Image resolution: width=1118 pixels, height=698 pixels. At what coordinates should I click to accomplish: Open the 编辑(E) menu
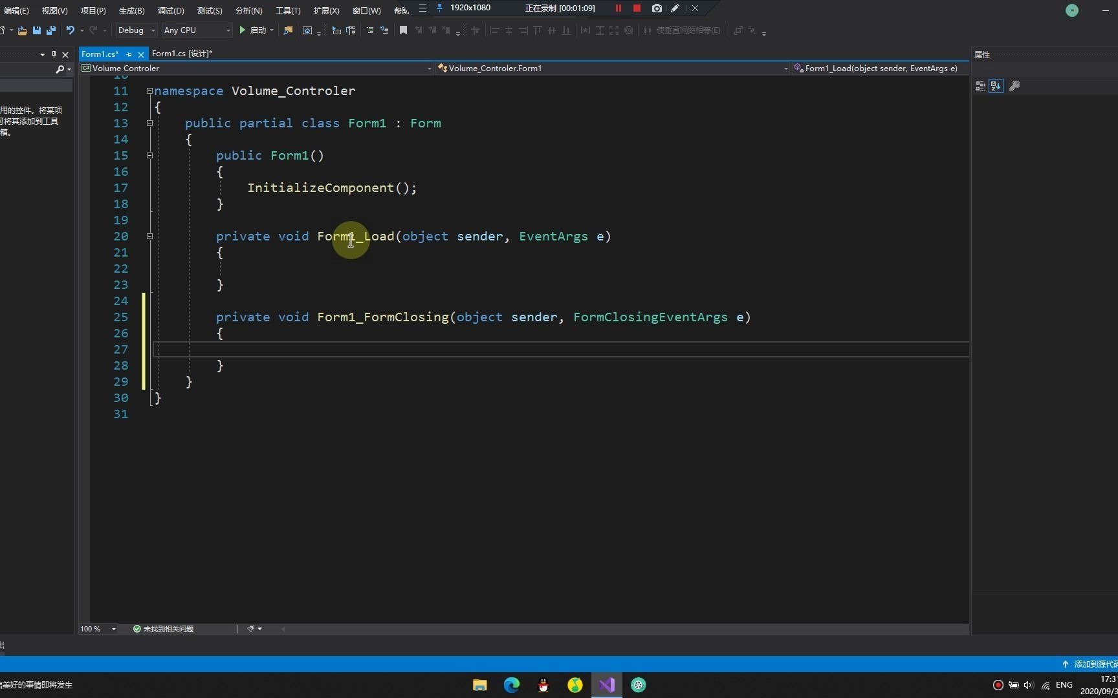tap(16, 10)
